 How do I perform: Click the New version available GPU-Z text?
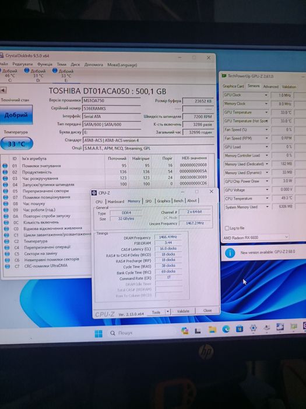coord(268,252)
